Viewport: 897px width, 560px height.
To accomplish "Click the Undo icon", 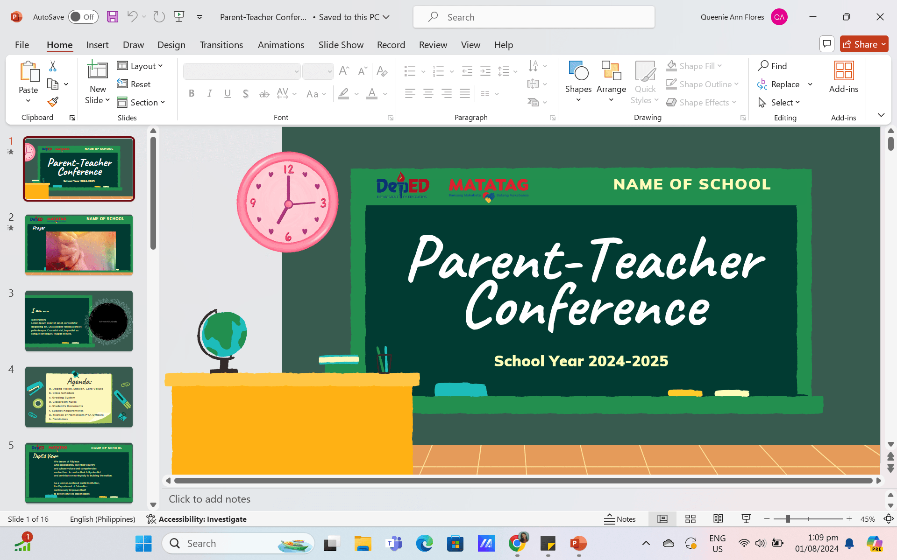I will pyautogui.click(x=131, y=17).
